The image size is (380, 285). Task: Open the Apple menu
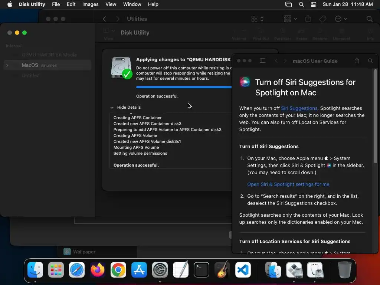coord(10,4)
